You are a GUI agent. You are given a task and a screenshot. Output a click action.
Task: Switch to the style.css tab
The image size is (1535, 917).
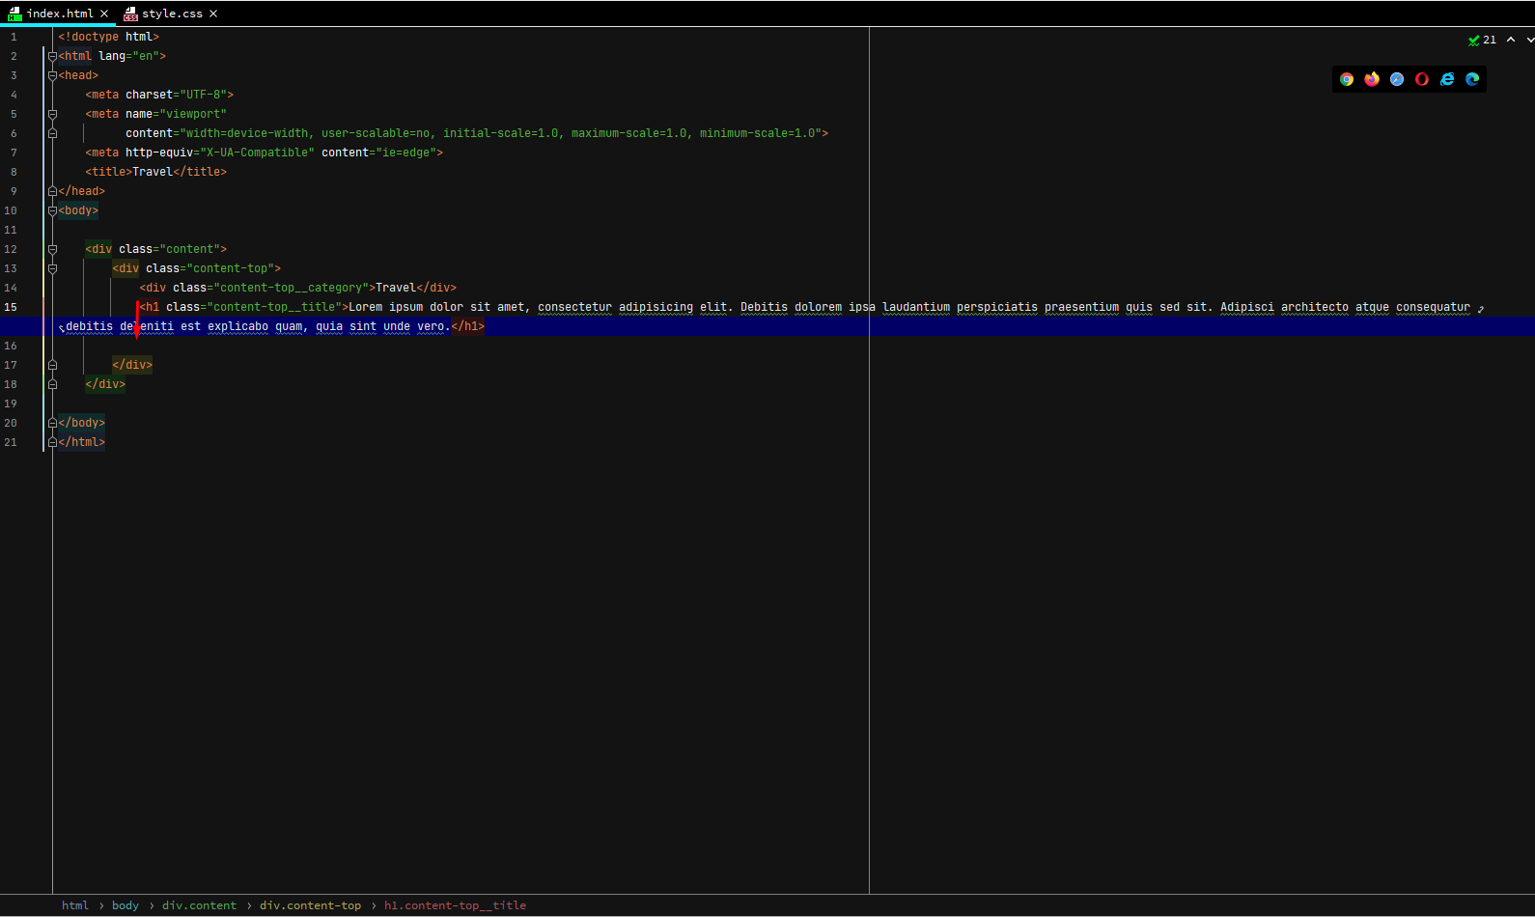pos(172,14)
